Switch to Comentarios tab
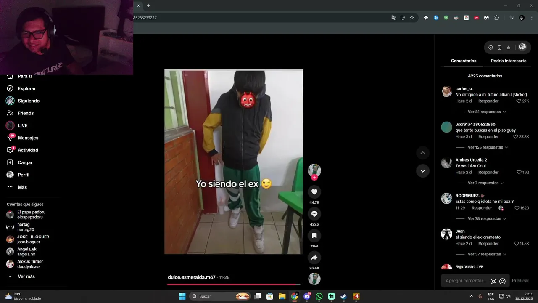The image size is (538, 303). click(x=464, y=61)
